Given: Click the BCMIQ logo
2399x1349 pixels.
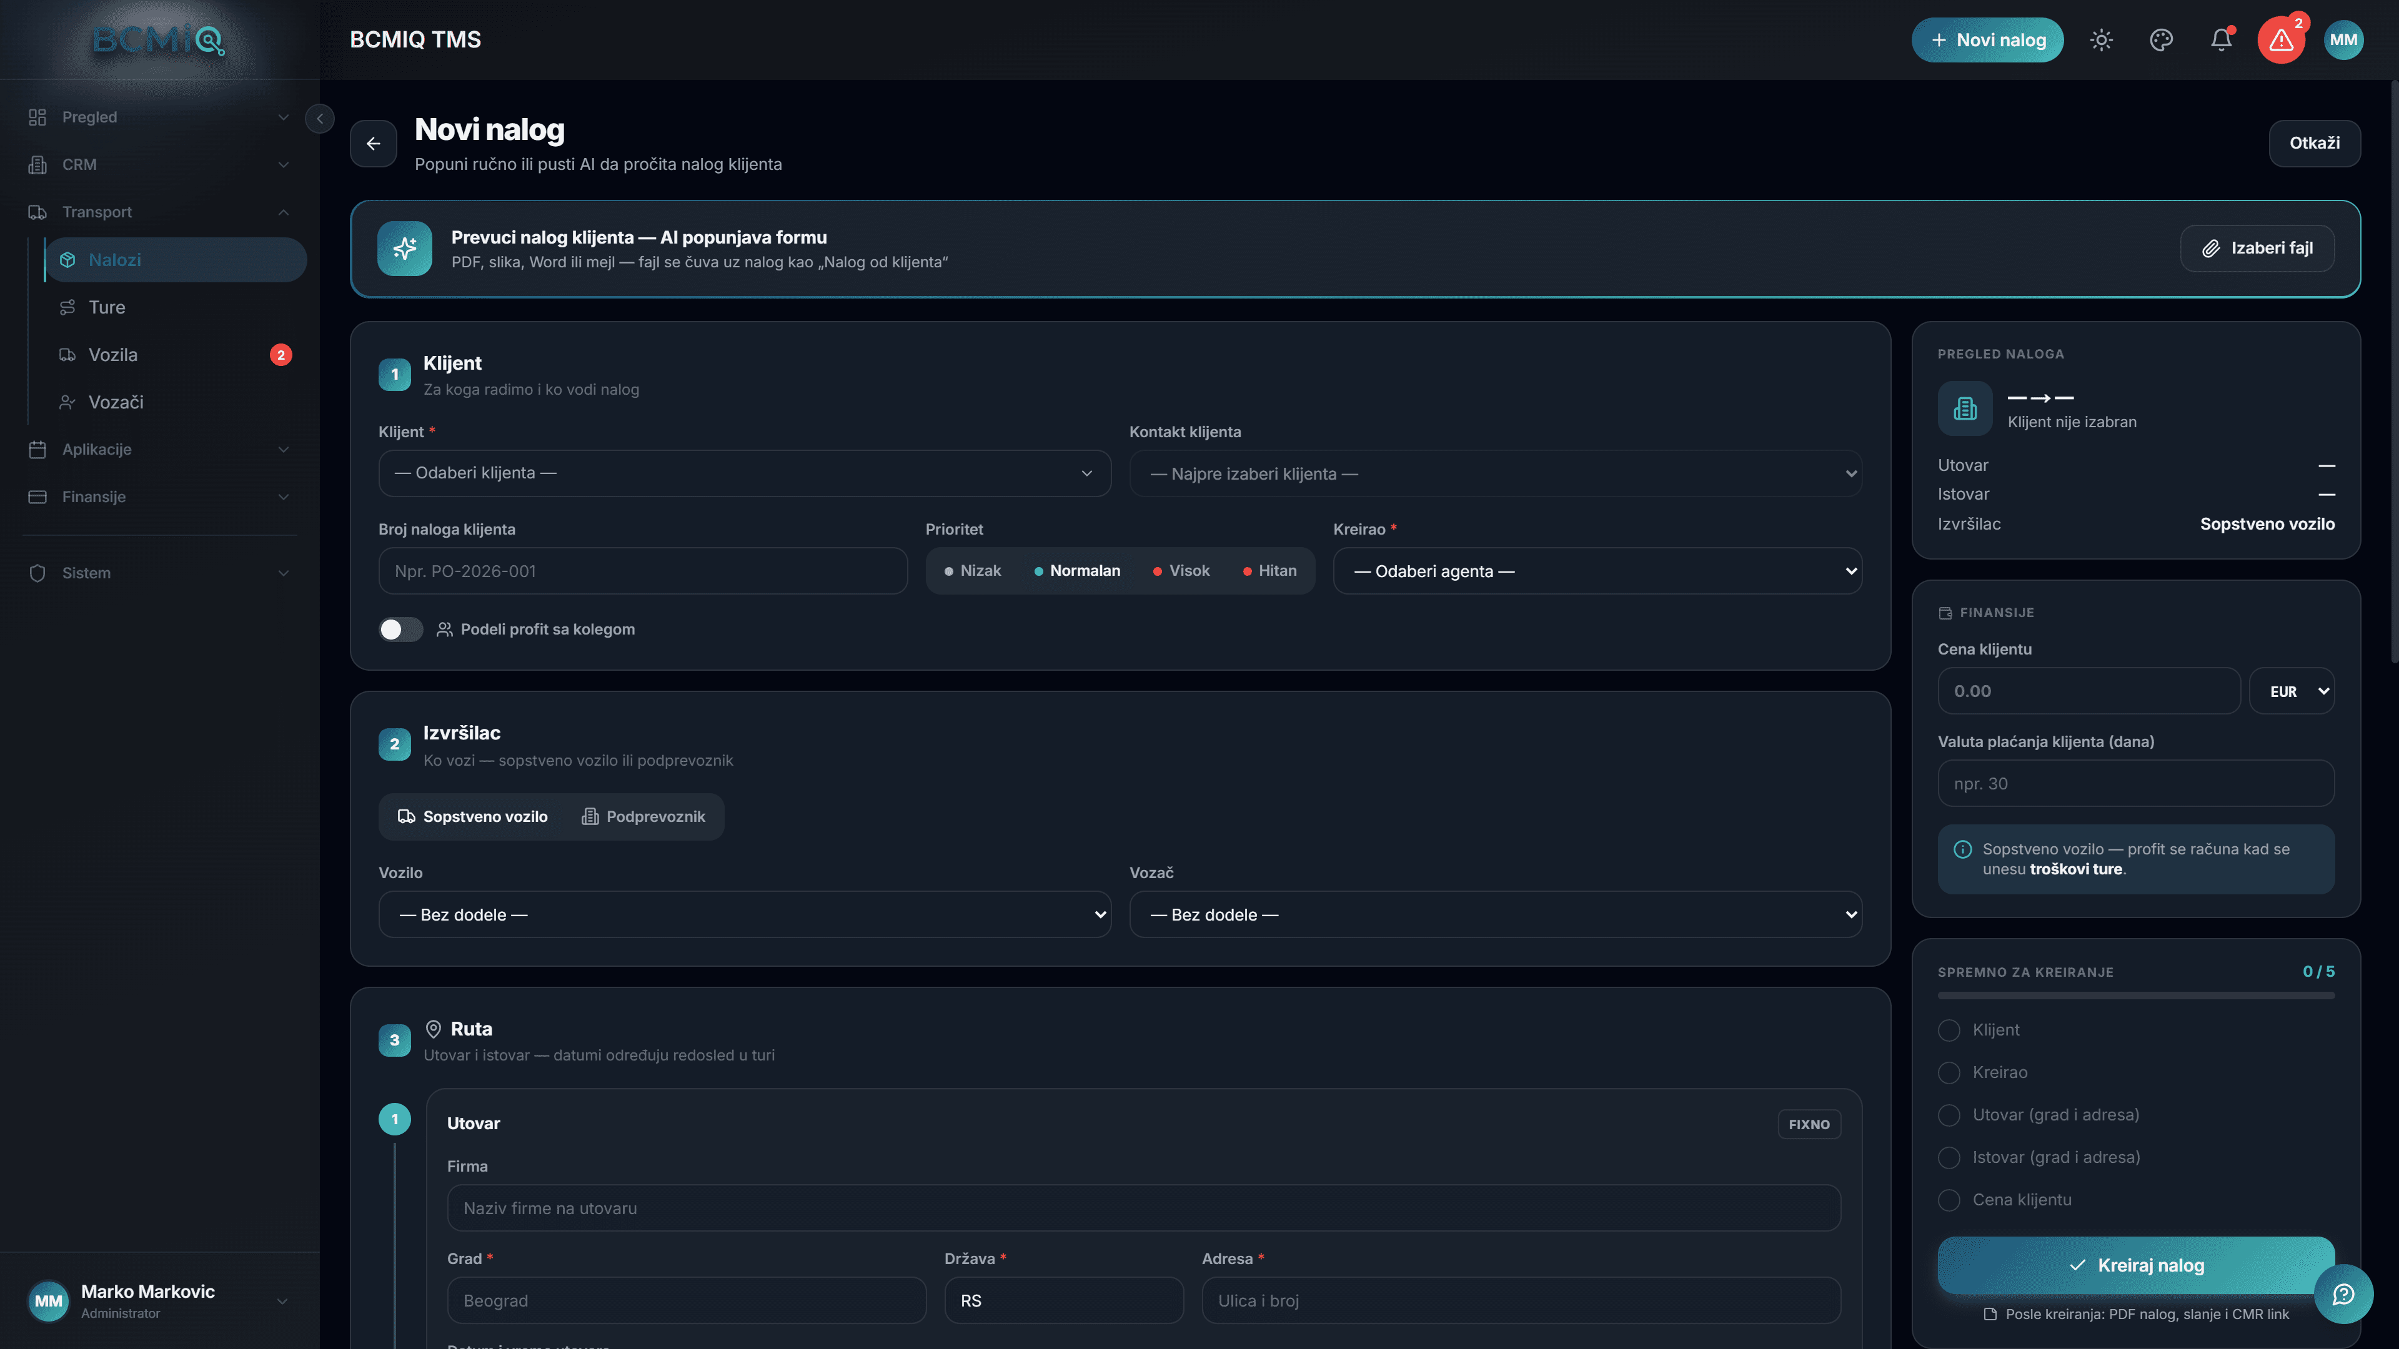Looking at the screenshot, I should coord(158,40).
